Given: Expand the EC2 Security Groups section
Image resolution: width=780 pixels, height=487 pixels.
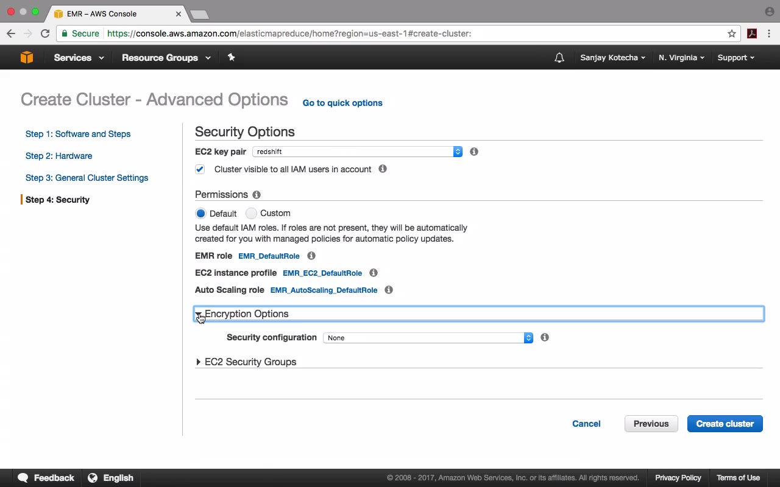Looking at the screenshot, I should click(250, 362).
